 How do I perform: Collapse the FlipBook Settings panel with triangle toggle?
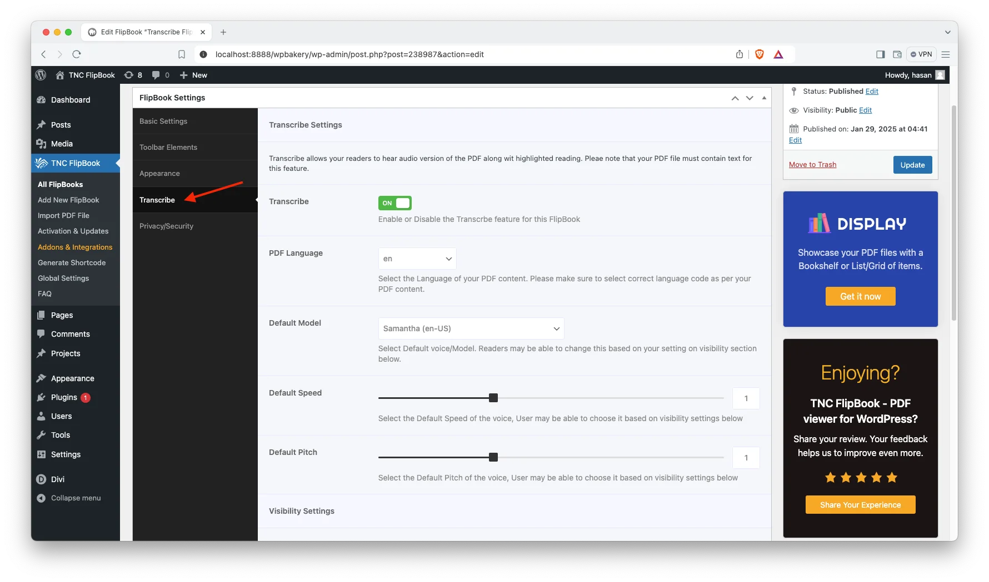tap(764, 98)
